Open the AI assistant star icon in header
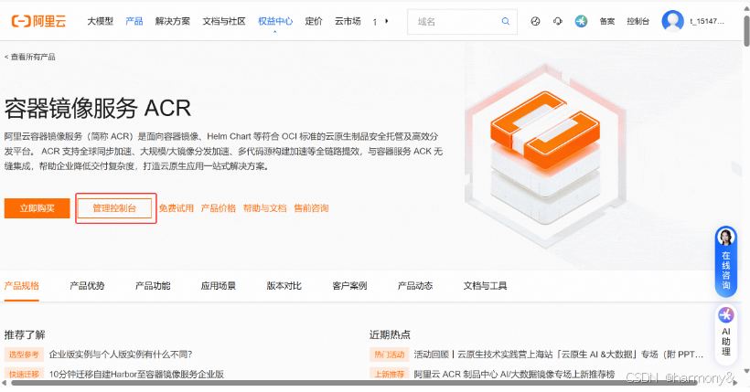This screenshot has width=750, height=392. (x=581, y=21)
